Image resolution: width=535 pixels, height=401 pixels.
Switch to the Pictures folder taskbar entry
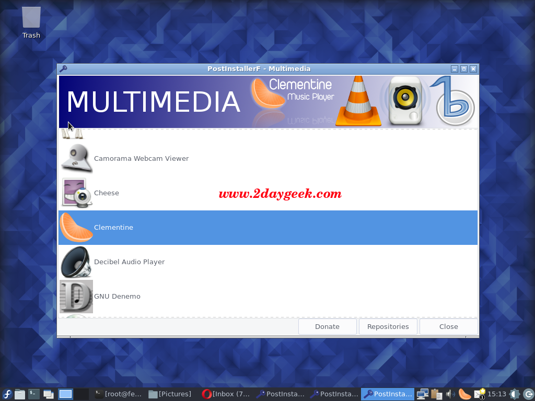[x=171, y=394]
